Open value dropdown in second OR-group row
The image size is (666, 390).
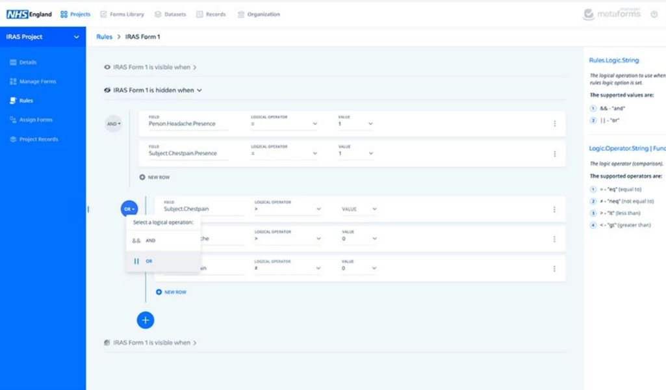(x=359, y=239)
